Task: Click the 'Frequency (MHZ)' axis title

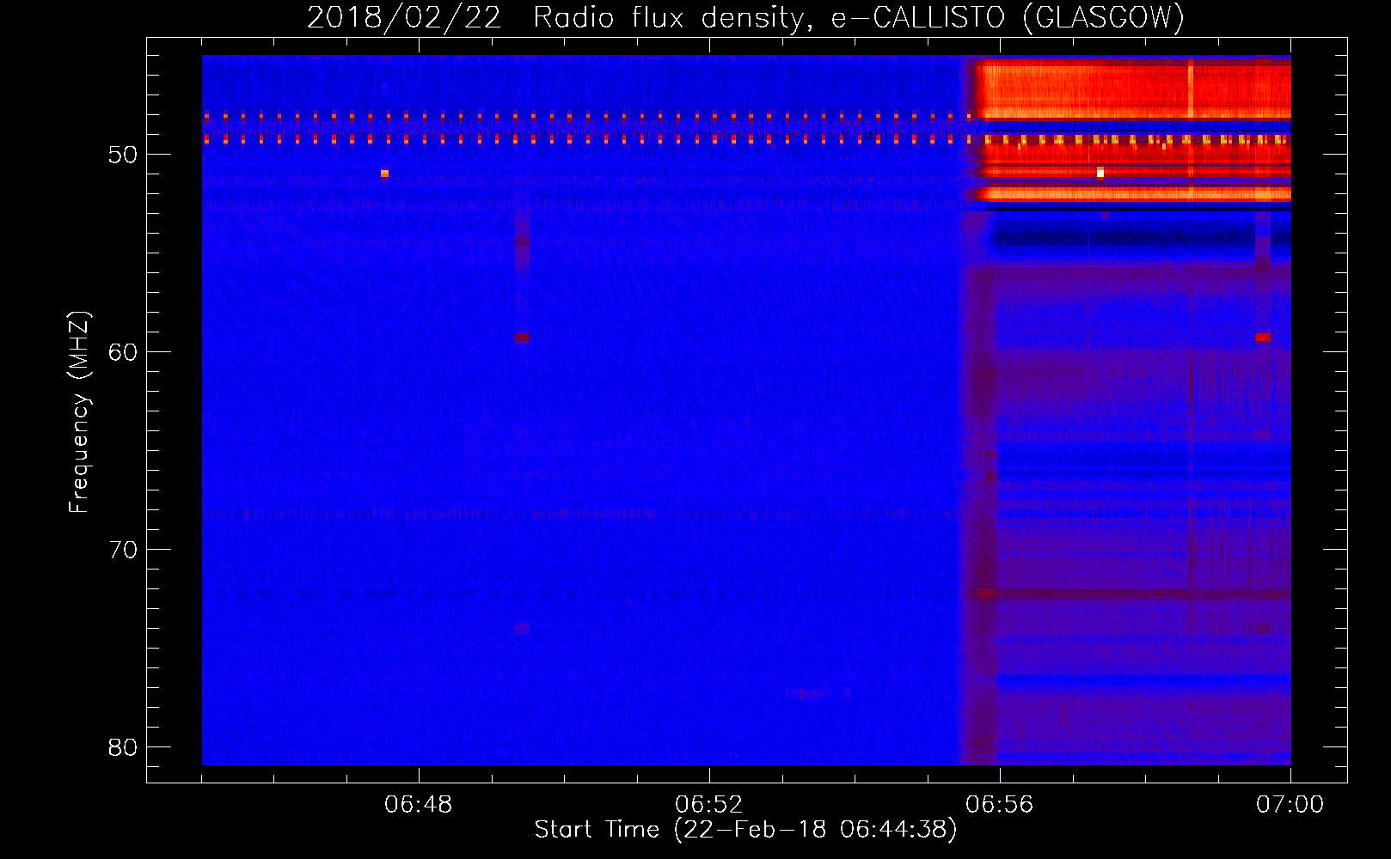Action: [79, 412]
